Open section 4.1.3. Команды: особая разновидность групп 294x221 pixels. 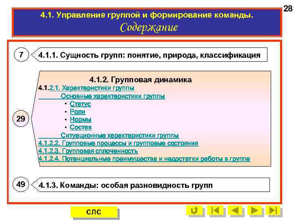click(x=151, y=185)
